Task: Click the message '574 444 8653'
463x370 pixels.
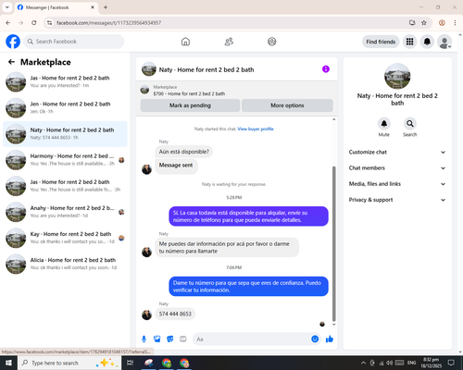Action: (175, 314)
